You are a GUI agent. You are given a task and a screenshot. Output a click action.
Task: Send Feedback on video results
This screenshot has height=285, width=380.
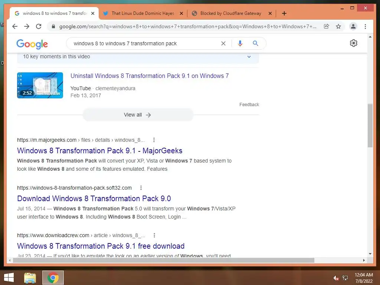click(249, 104)
